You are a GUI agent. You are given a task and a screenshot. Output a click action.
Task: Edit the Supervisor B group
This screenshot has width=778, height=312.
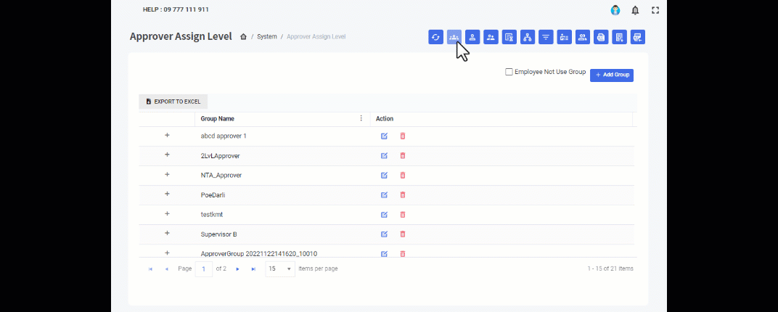(x=384, y=234)
